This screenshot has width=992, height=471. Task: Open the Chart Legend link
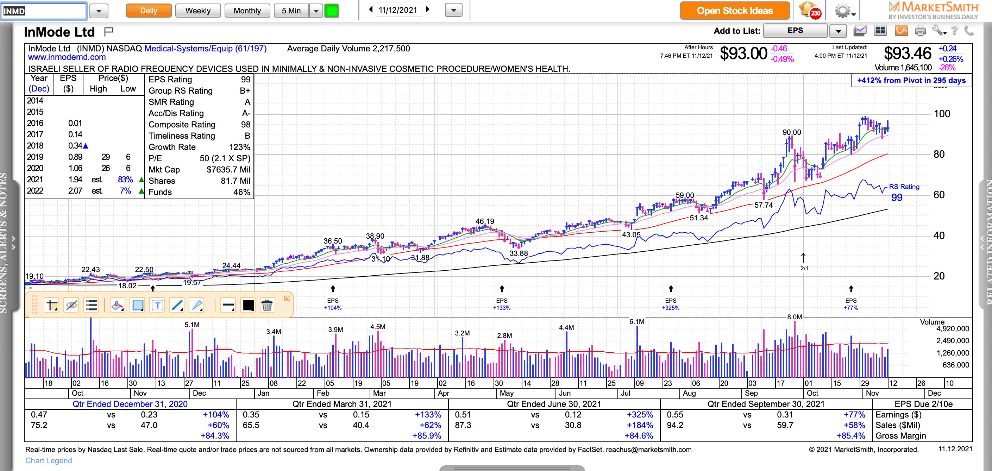pos(49,460)
